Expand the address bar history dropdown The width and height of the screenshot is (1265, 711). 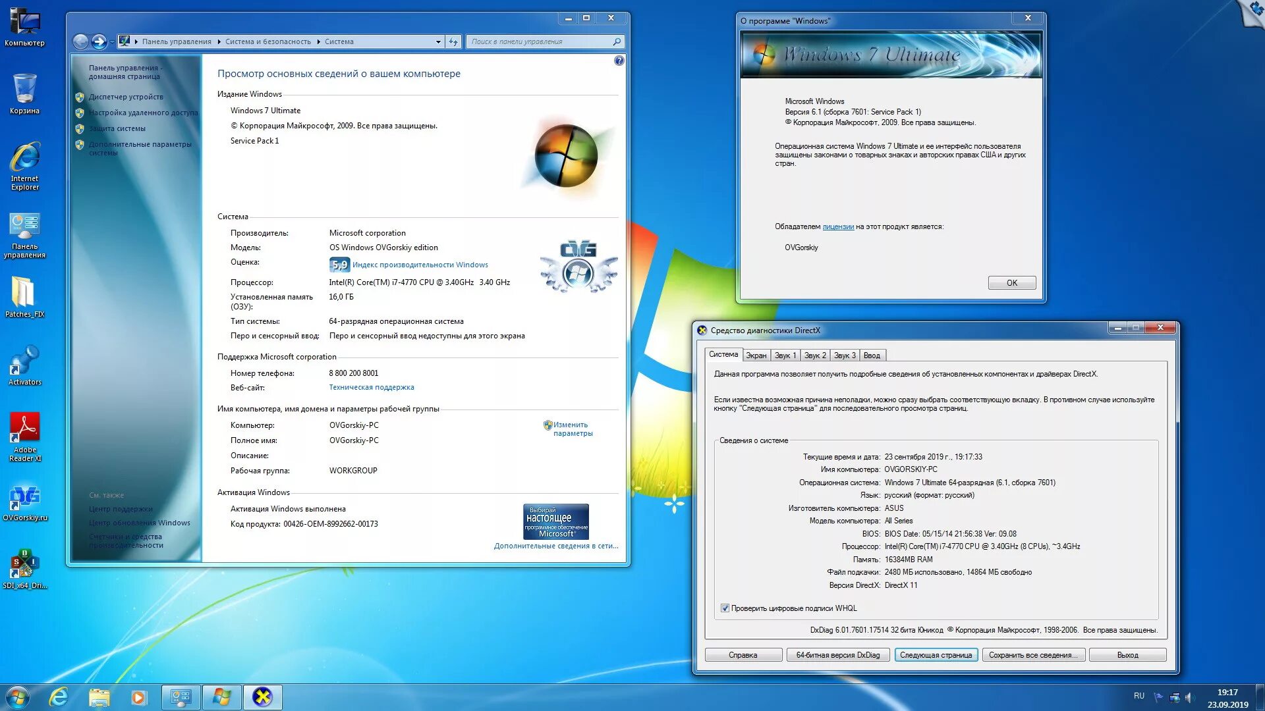pos(438,41)
